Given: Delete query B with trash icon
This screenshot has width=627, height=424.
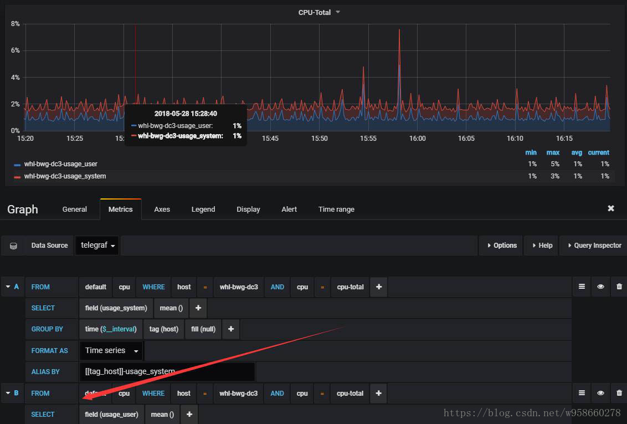Looking at the screenshot, I should pyautogui.click(x=619, y=393).
